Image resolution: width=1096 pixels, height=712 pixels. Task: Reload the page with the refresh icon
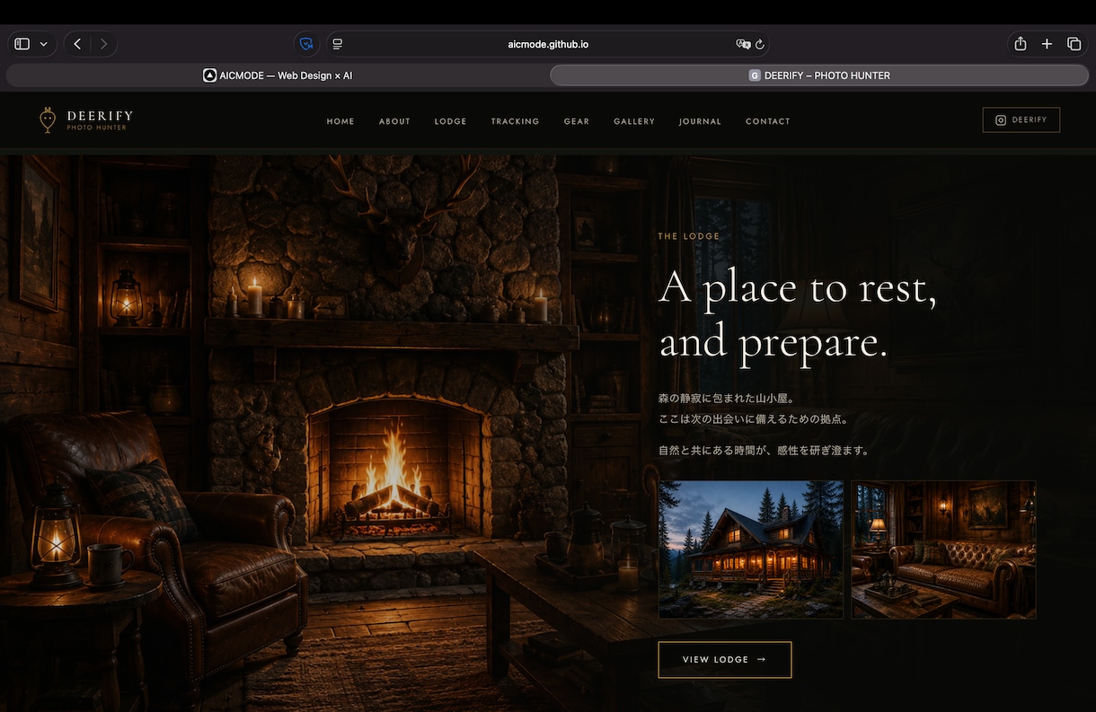tap(760, 44)
